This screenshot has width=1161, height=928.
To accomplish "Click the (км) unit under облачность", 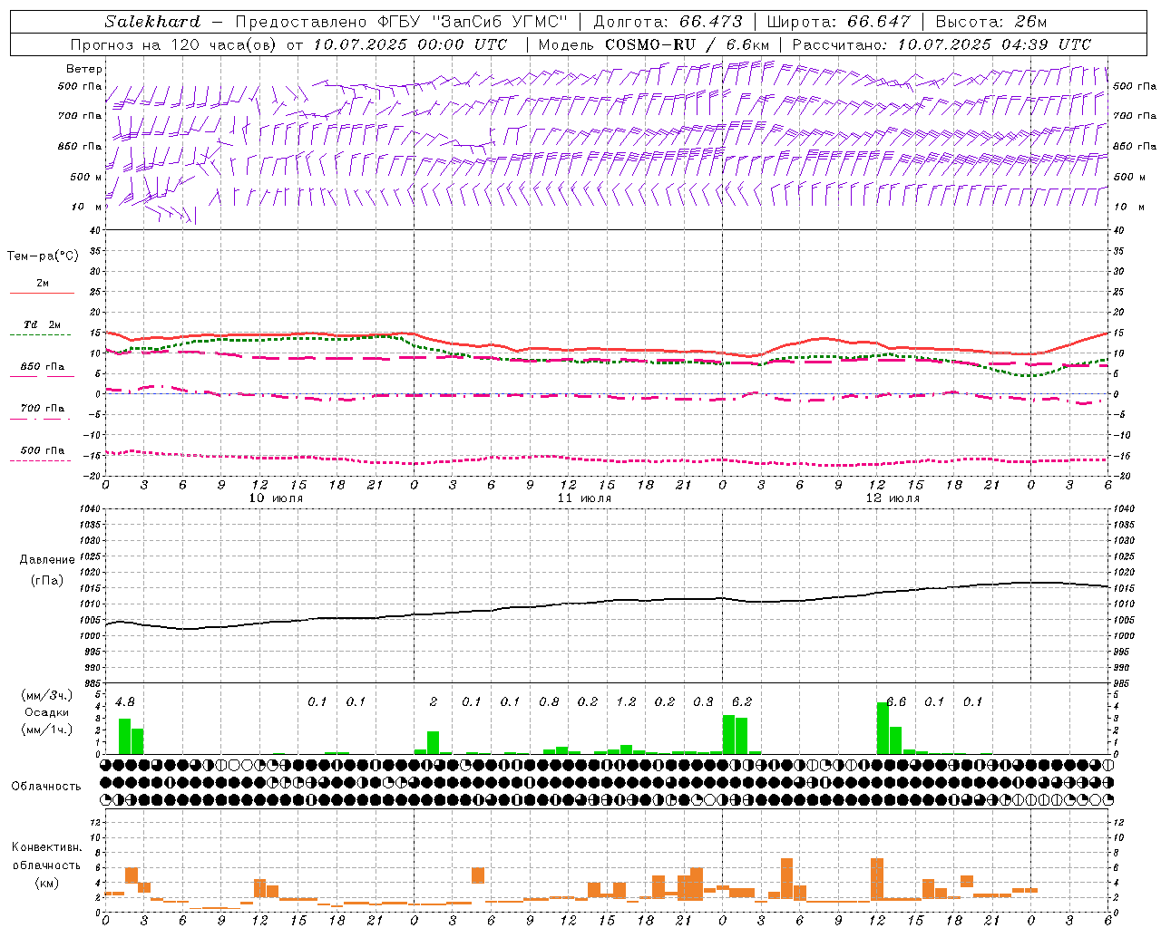I will (47, 884).
